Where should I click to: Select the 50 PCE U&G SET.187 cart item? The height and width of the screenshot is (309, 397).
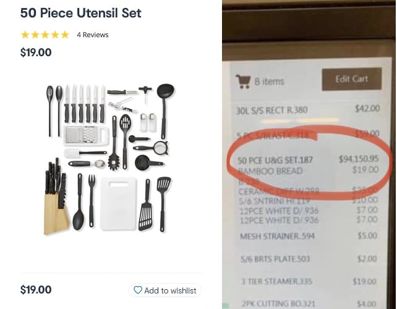pyautogui.click(x=308, y=159)
